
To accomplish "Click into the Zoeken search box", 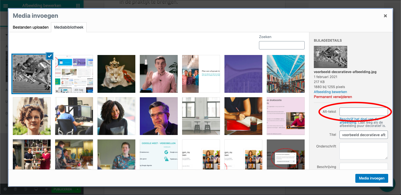I will tap(282, 45).
